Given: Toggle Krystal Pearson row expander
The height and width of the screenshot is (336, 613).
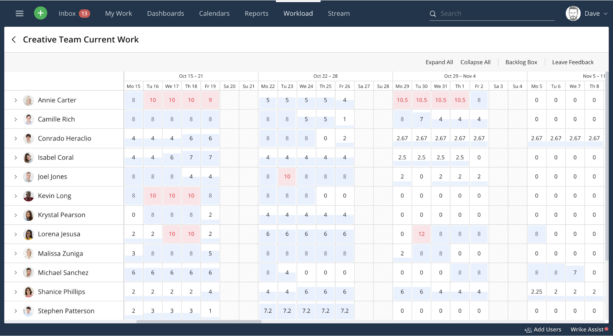Looking at the screenshot, I should 15,215.
